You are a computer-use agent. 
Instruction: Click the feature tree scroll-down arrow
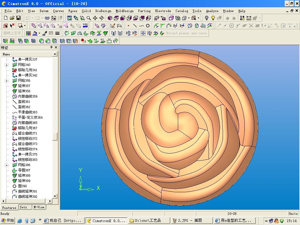(x=55, y=196)
